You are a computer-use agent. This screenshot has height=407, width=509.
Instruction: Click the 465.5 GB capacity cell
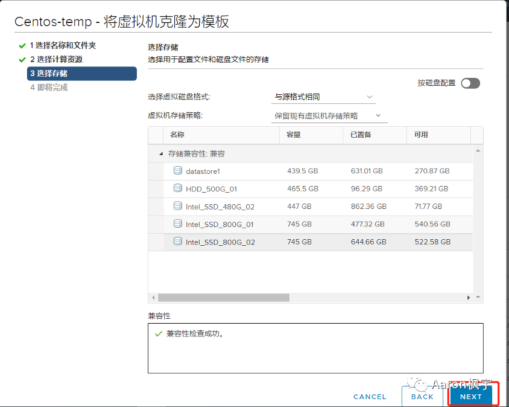pyautogui.click(x=303, y=188)
